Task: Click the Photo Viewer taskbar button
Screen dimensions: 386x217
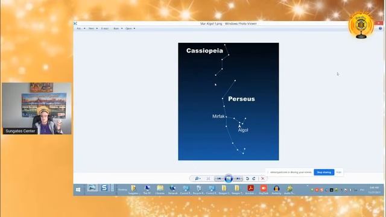Action: (92, 188)
